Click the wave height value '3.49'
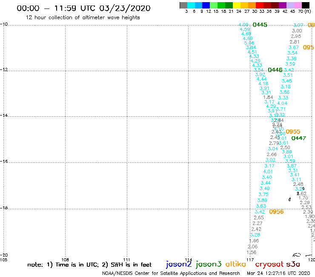 coord(265,188)
